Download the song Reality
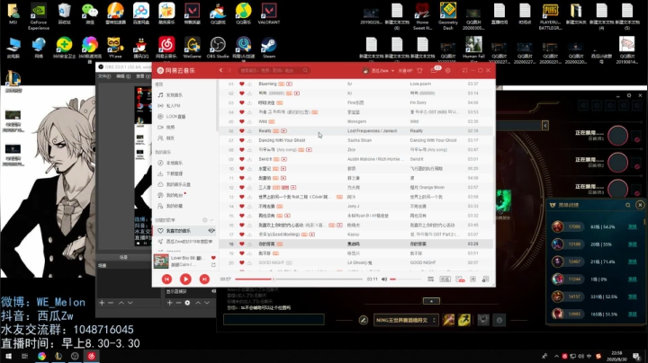Image resolution: width=648 pixels, height=363 pixels. pos(249,131)
